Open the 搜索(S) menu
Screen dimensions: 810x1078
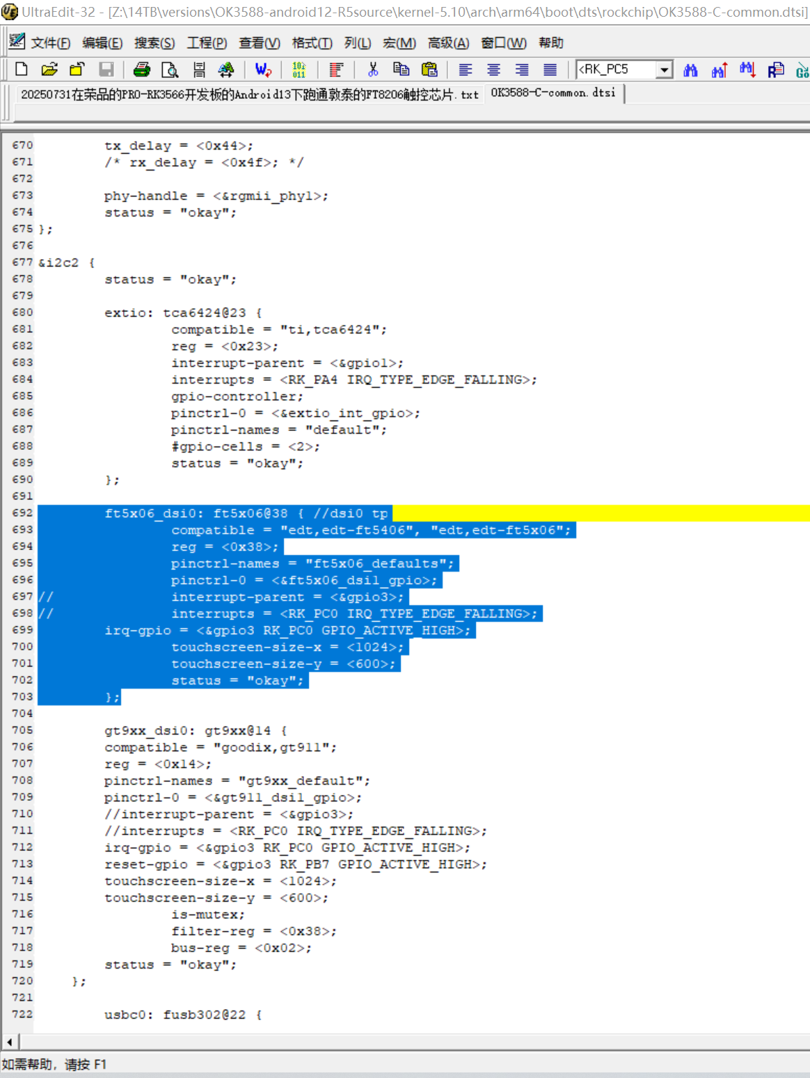point(154,43)
